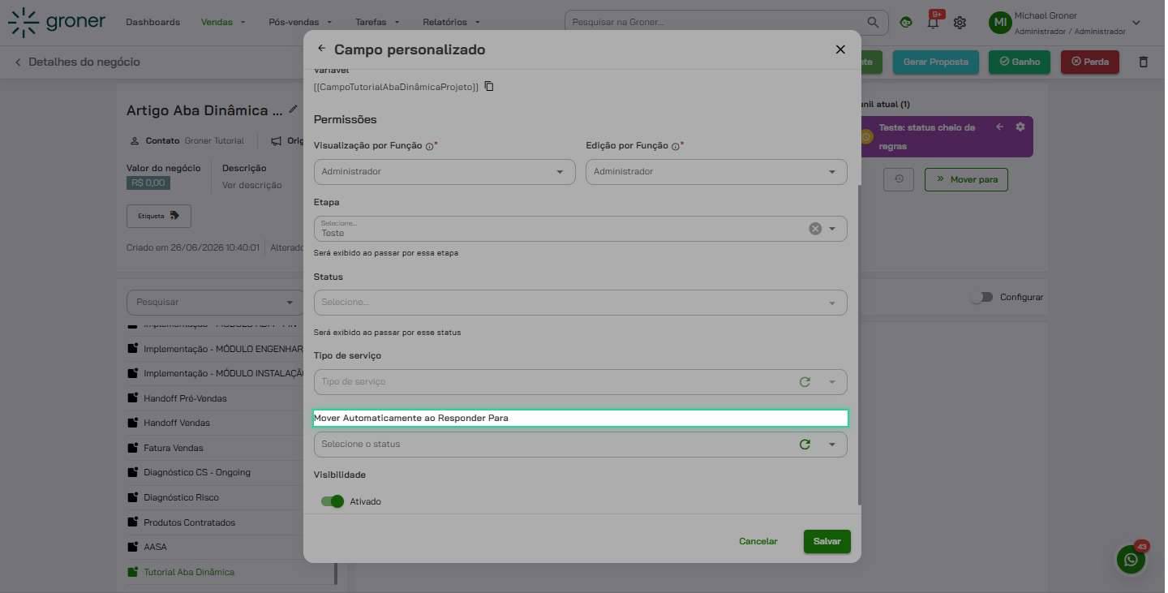
Task: Click Ver descrição text
Action: click(x=251, y=185)
